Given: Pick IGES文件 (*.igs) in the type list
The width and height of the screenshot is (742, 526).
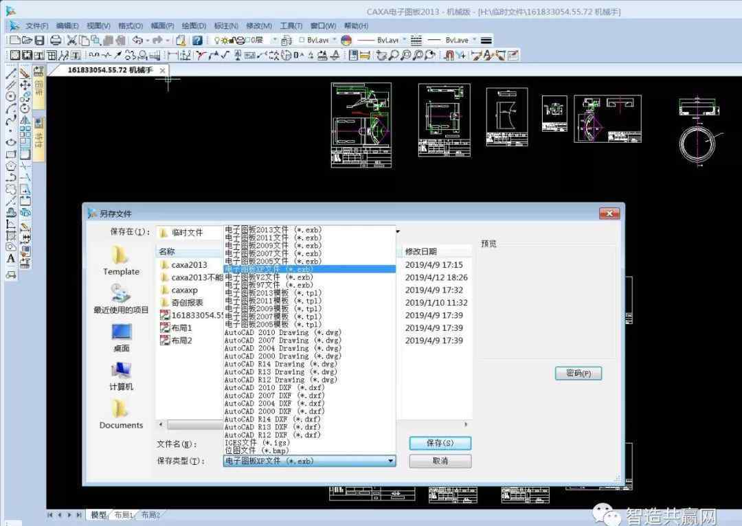Looking at the screenshot, I should (x=309, y=443).
